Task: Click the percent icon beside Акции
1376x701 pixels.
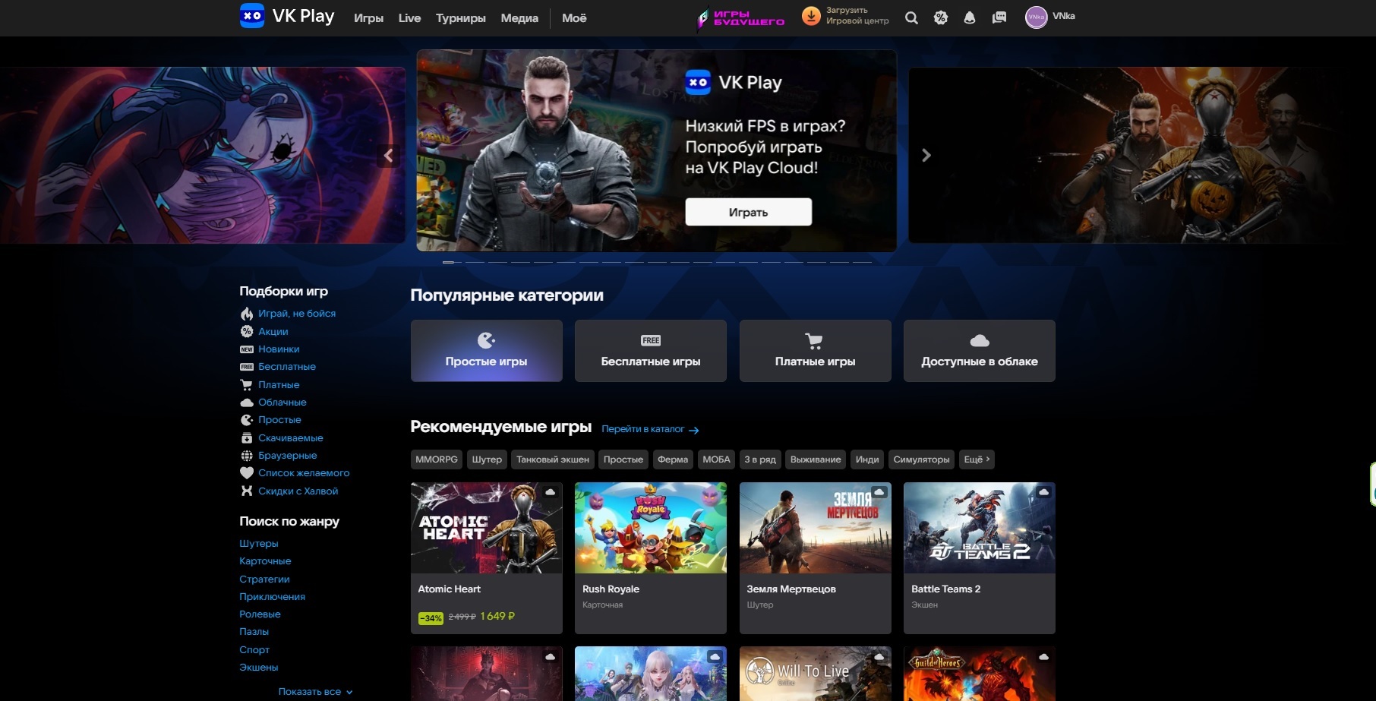Action: point(247,331)
